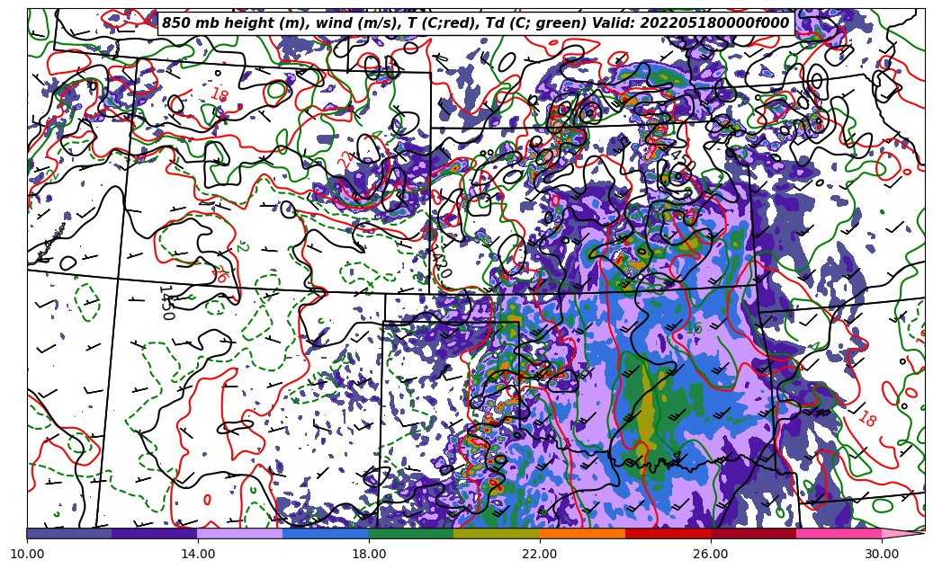Click the plot title text at top

pos(475,23)
